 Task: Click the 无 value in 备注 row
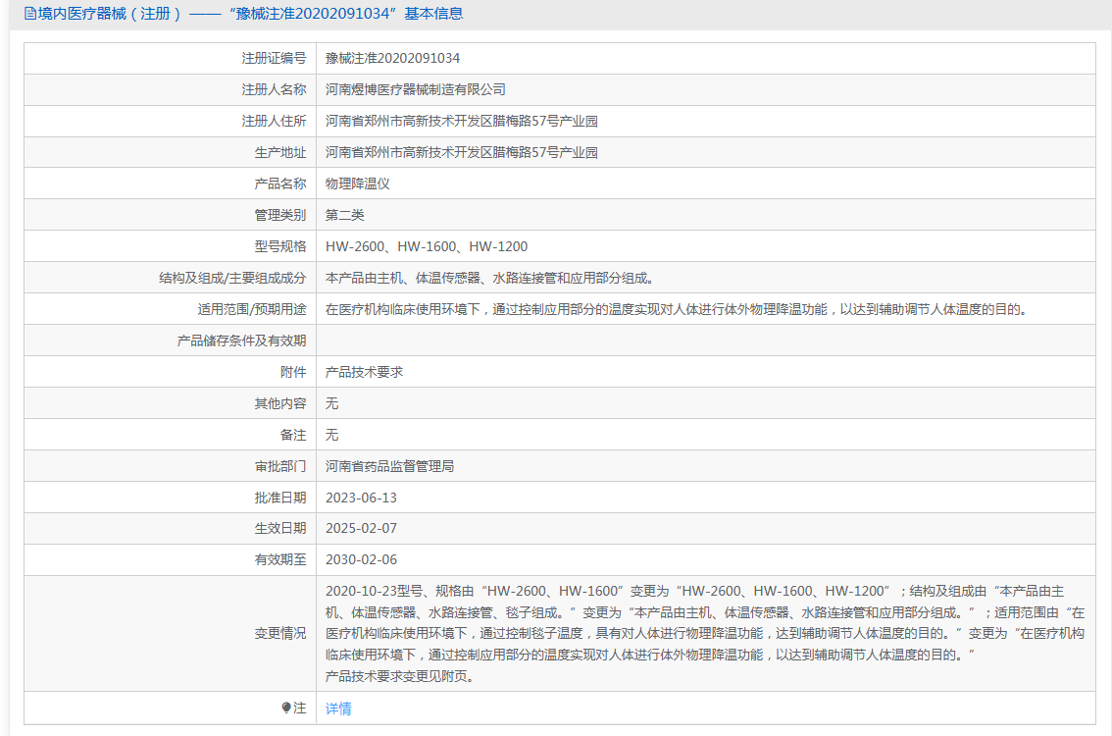click(331, 435)
